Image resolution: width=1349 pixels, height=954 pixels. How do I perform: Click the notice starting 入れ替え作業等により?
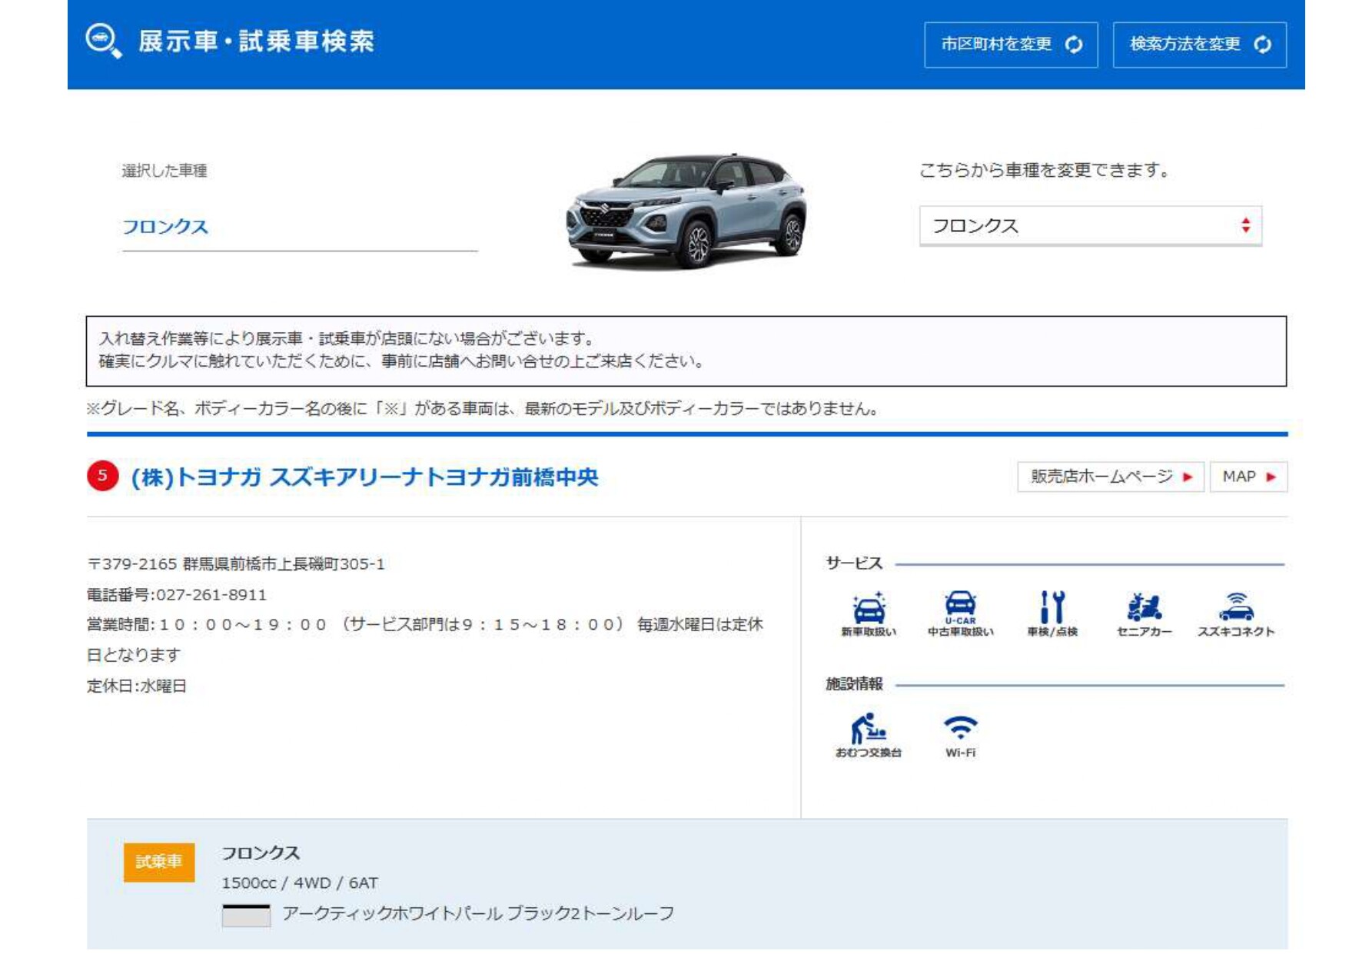pos(686,351)
